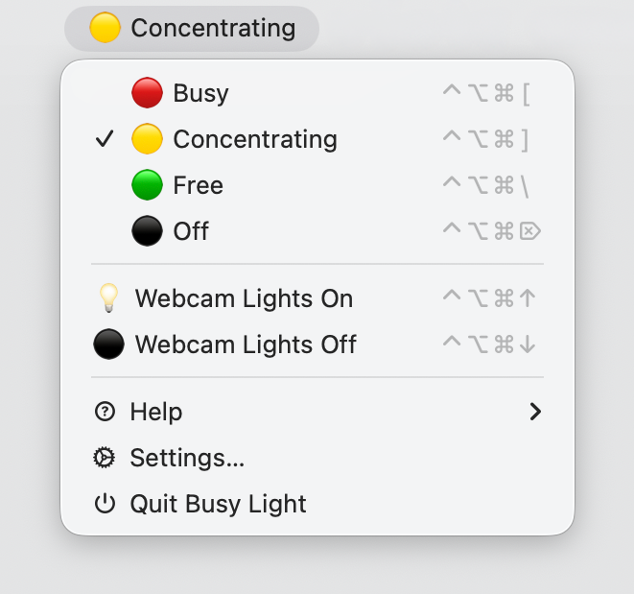Click the Settings gear icon
This screenshot has height=594, width=634.
coord(105,458)
